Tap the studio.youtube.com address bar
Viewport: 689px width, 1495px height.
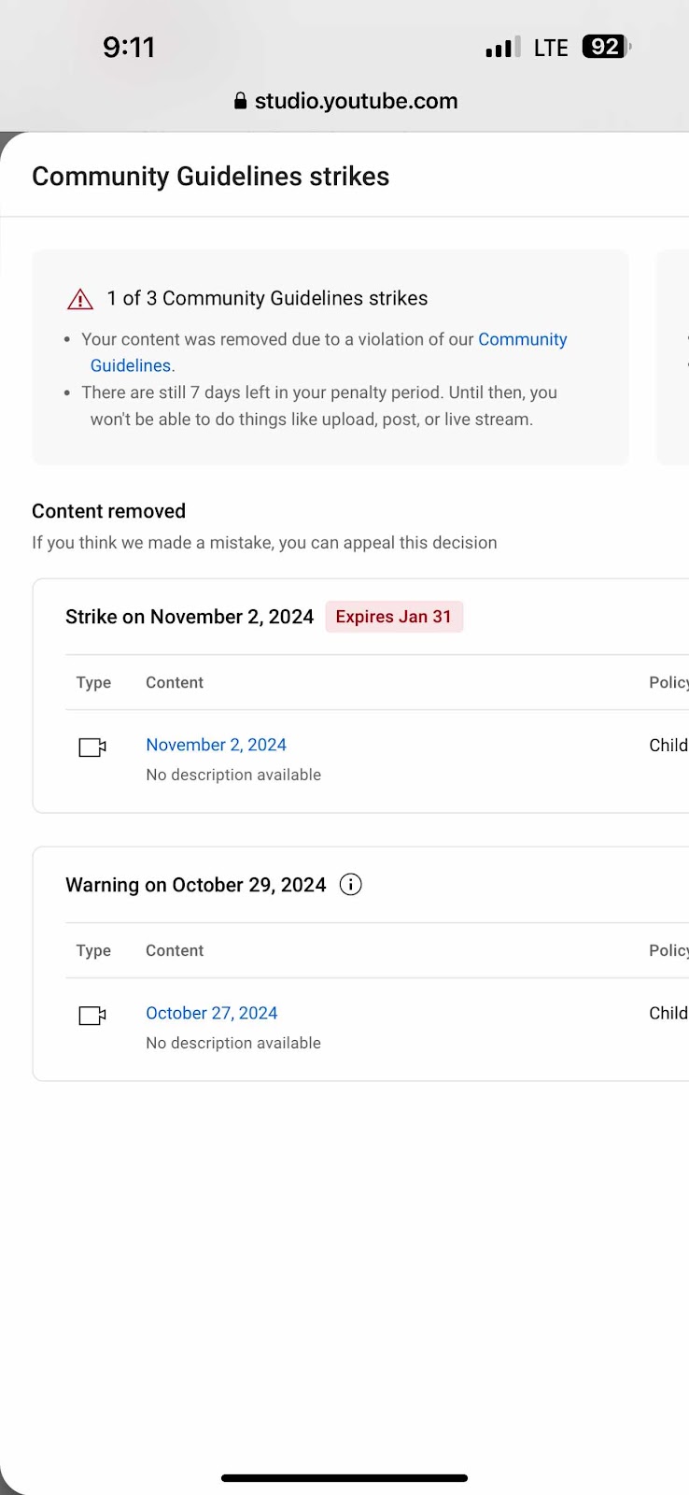click(x=345, y=101)
